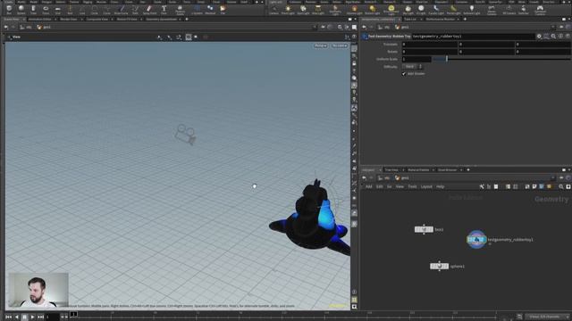
Task: Select the Font shelf tool
Action: [164, 9]
